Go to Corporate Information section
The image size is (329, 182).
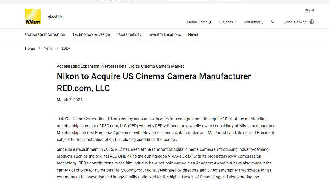click(x=45, y=34)
